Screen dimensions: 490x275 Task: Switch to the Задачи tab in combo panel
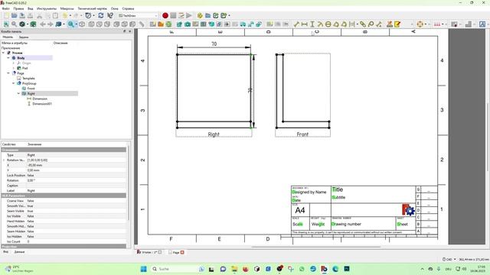(x=24, y=37)
